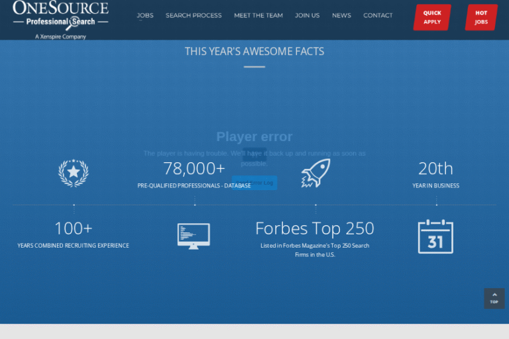Open the News page
This screenshot has height=339, width=509.
(x=341, y=15)
